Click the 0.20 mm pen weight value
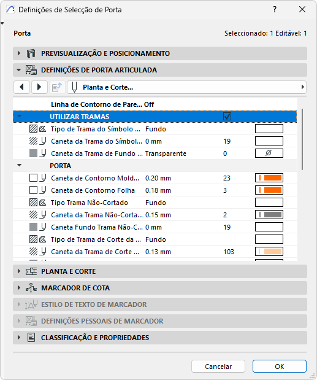317x380 pixels. [x=158, y=178]
